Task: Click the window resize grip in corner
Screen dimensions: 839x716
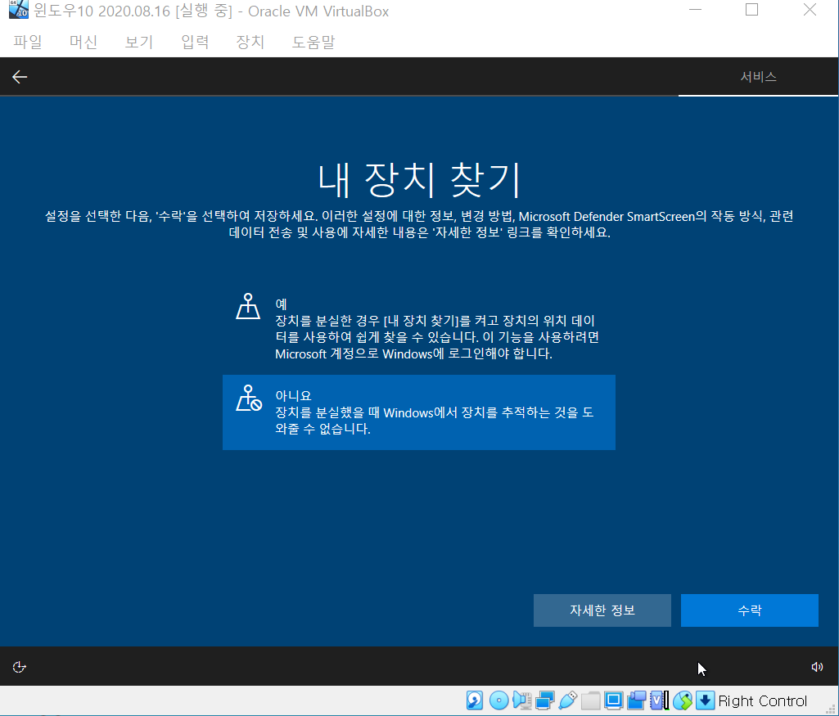Action: [x=831, y=709]
